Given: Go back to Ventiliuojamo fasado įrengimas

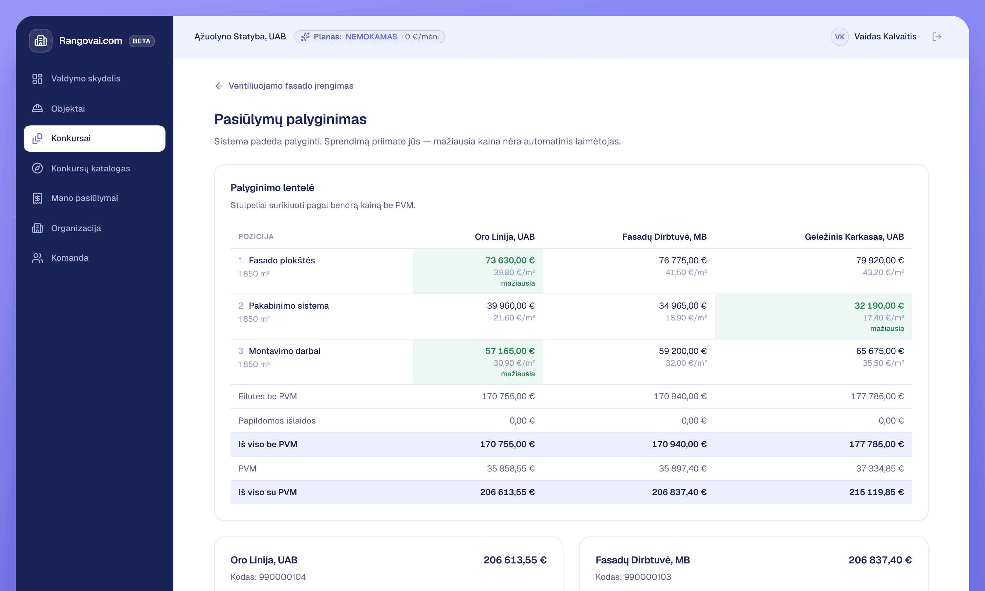Looking at the screenshot, I should (284, 86).
